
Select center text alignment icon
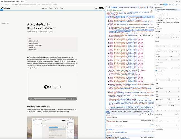(162, 111)
